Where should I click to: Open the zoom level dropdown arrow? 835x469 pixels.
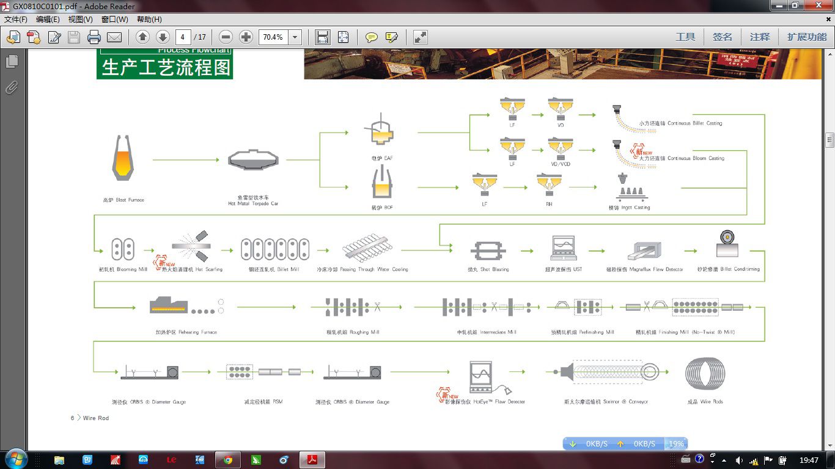[295, 37]
